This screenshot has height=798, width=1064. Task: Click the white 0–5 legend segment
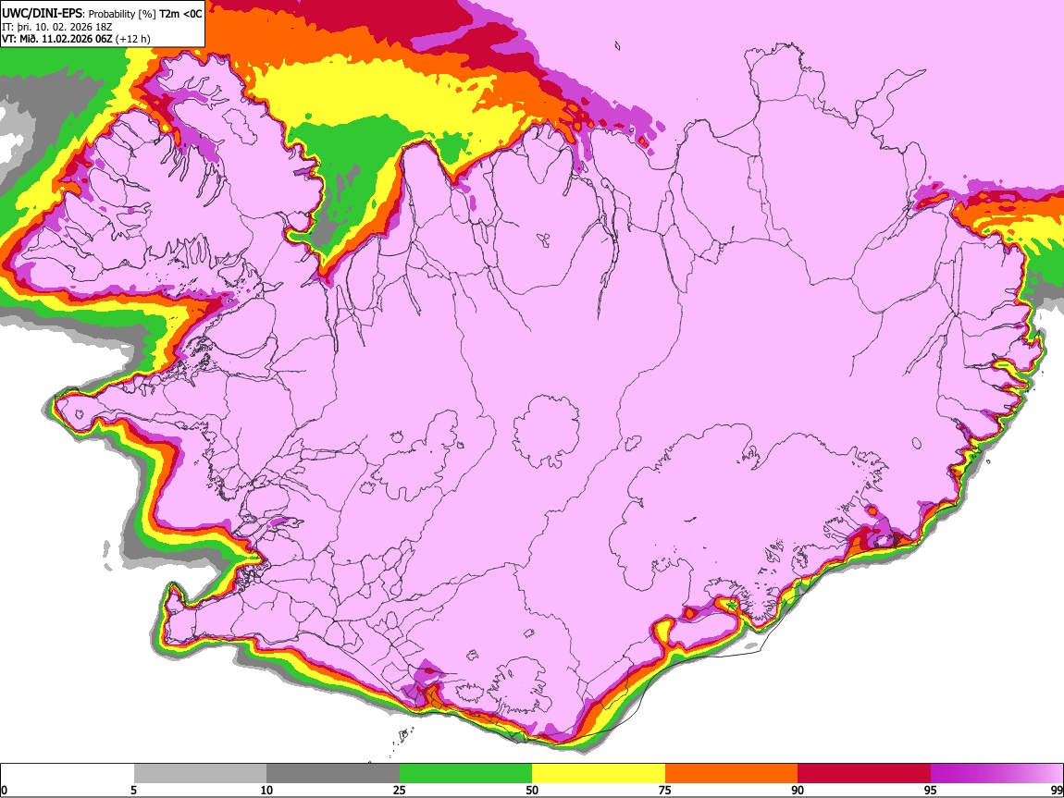[x=68, y=773]
